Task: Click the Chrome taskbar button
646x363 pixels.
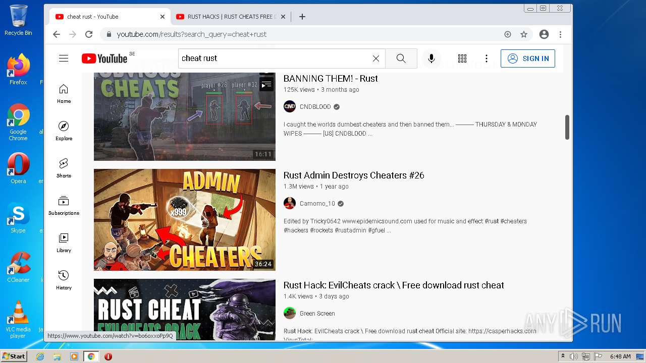Action: tap(91, 356)
